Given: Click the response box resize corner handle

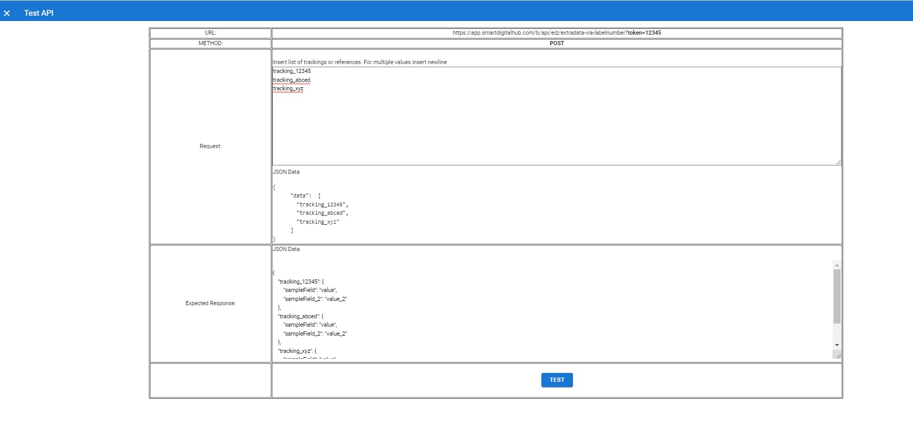Looking at the screenshot, I should 838,356.
